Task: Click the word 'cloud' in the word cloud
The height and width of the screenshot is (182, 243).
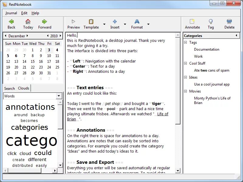Action: click(x=25, y=153)
